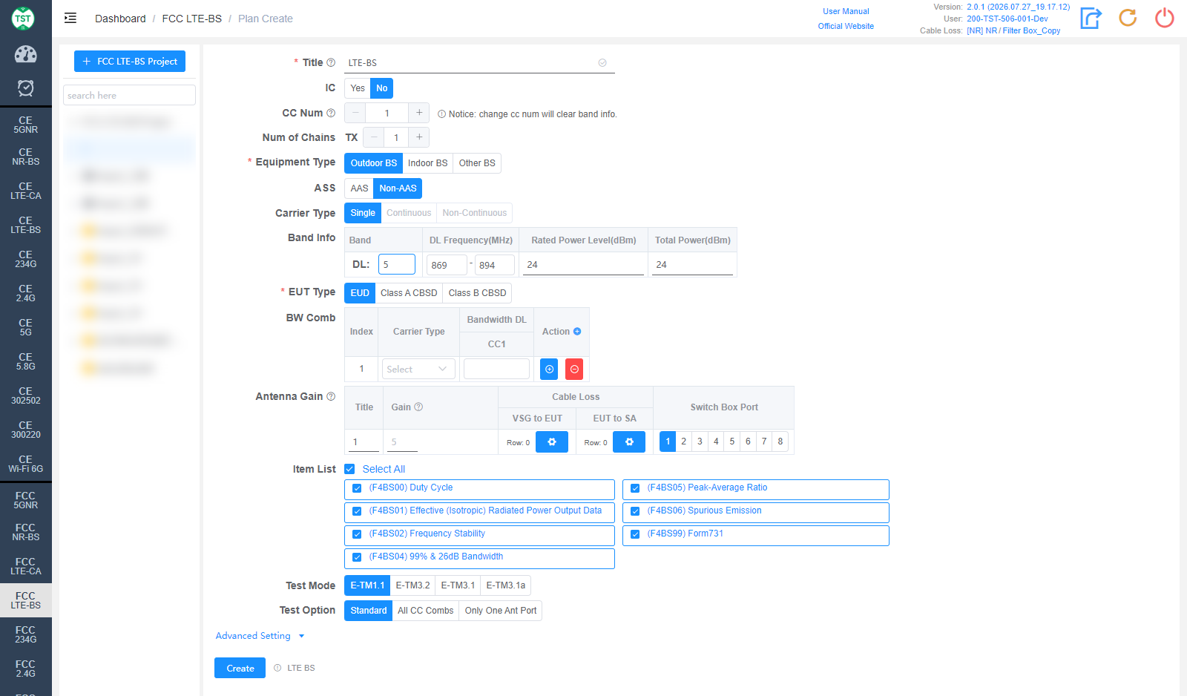Select Other BS equipment type
This screenshot has height=696, width=1187.
[x=477, y=163]
